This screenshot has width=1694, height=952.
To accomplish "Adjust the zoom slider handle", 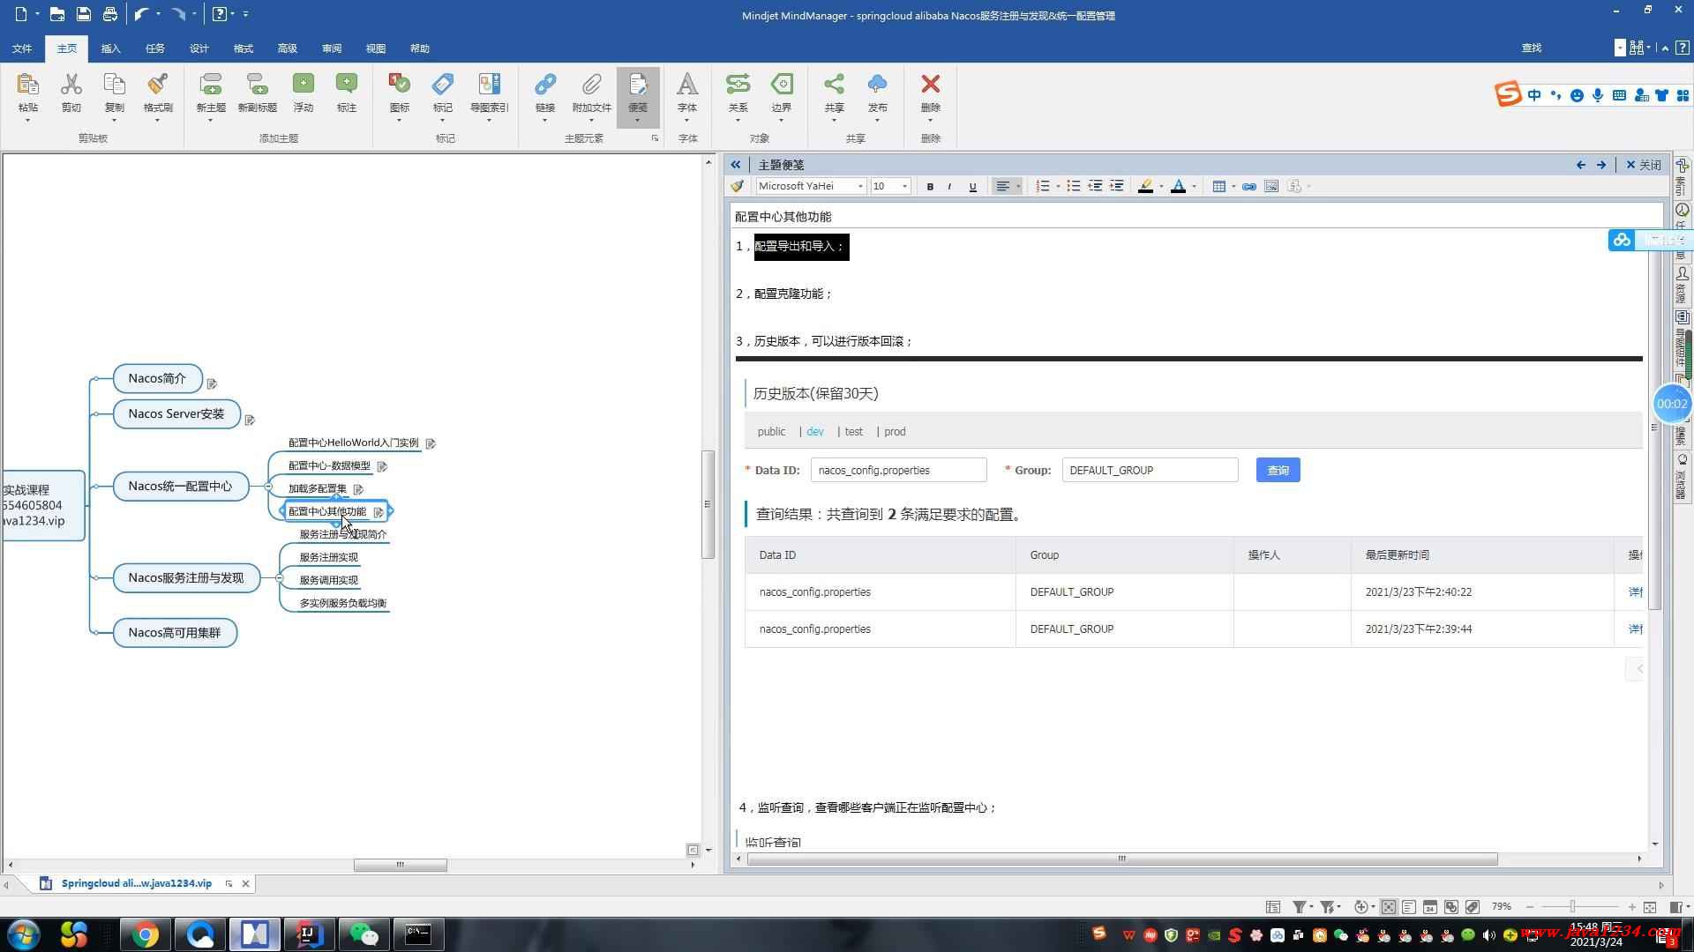I will (1571, 906).
